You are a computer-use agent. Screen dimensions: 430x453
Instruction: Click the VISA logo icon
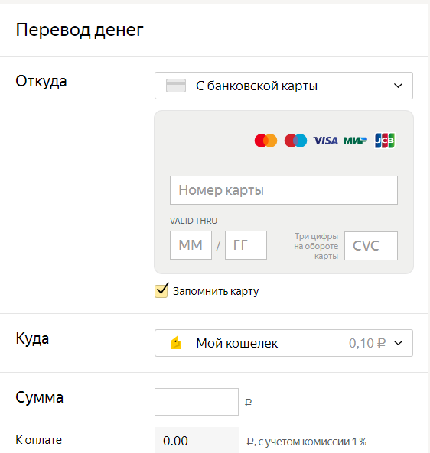click(x=325, y=141)
